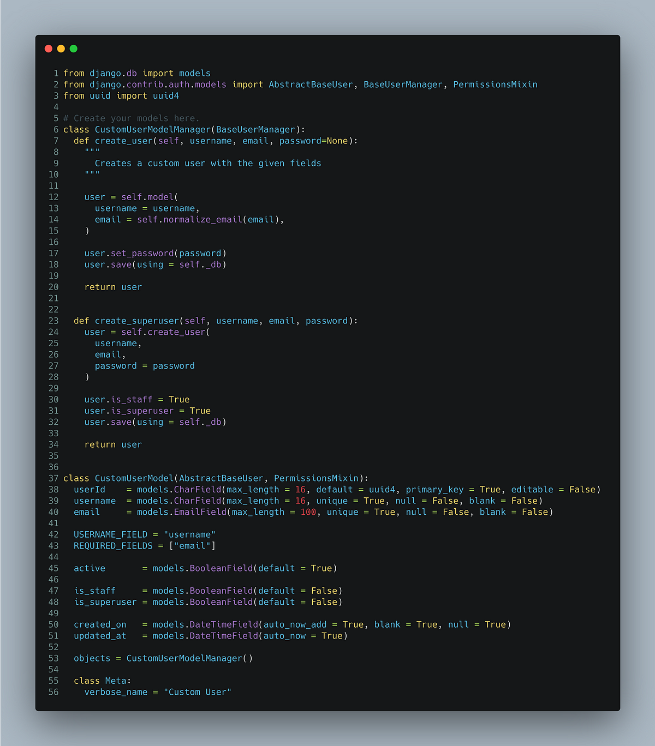Click 'uuid4' on line 3 import
655x746 pixels.
166,96
